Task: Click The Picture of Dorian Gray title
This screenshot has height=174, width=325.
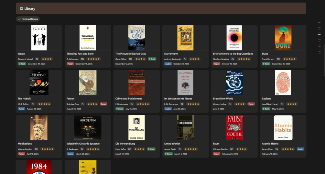Action: click(131, 54)
